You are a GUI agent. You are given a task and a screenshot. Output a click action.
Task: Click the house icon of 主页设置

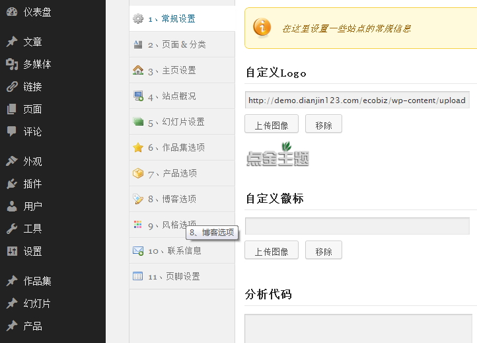(x=138, y=70)
